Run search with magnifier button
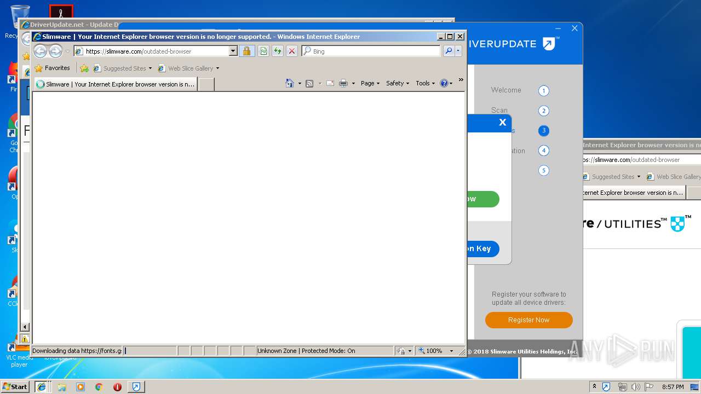The width and height of the screenshot is (701, 394). pyautogui.click(x=449, y=51)
